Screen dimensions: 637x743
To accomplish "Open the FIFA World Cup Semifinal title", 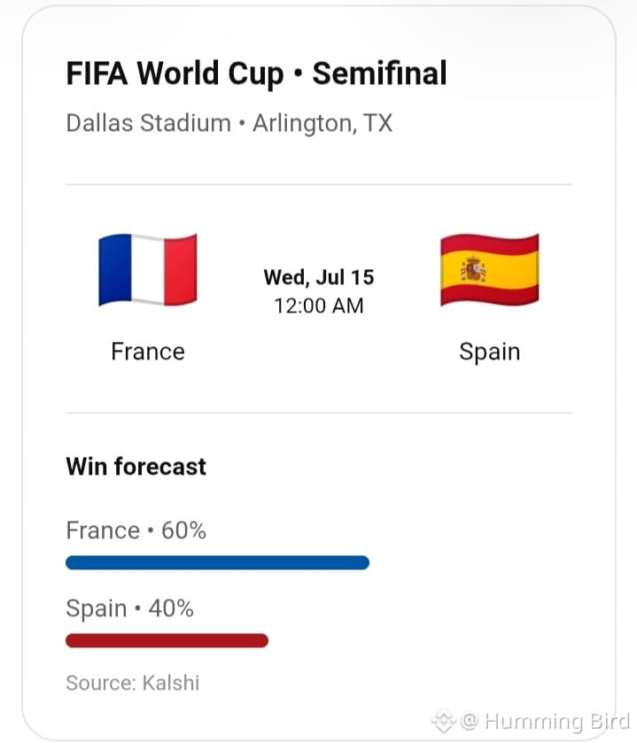I will point(256,74).
